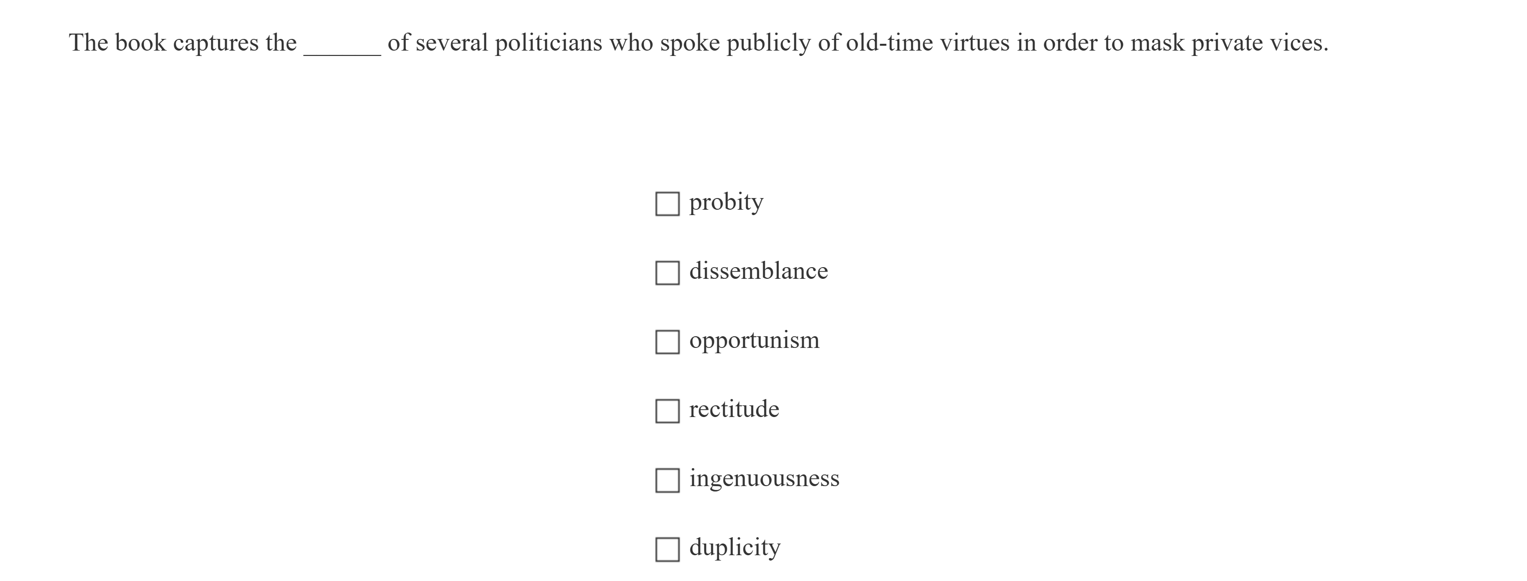Click the word label 'probity'

pos(726,203)
